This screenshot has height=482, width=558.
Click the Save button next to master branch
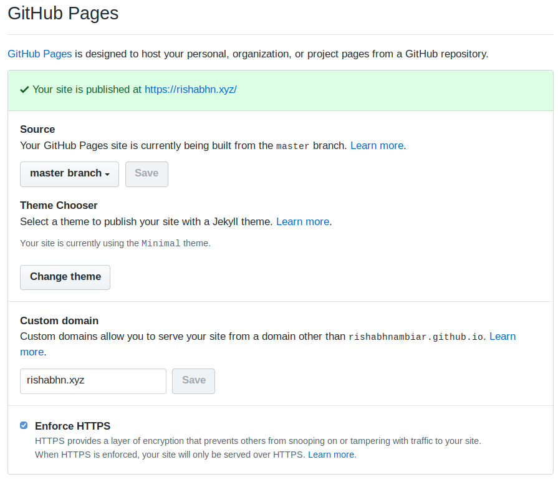tap(147, 174)
